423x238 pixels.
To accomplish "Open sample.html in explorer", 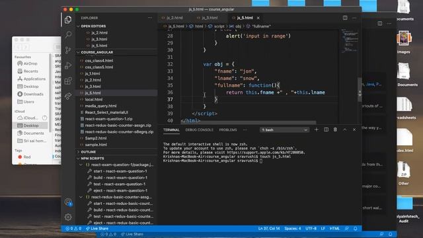I will [96, 145].
